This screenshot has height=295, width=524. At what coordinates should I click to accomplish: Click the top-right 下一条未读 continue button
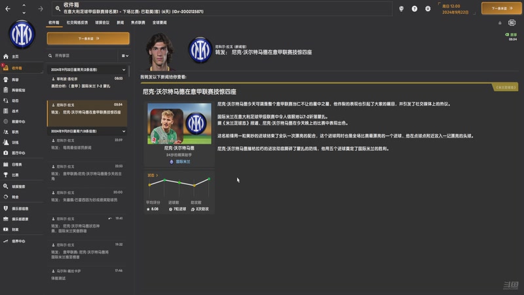click(501, 9)
